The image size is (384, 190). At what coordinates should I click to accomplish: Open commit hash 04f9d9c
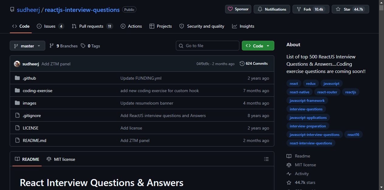tap(203, 64)
